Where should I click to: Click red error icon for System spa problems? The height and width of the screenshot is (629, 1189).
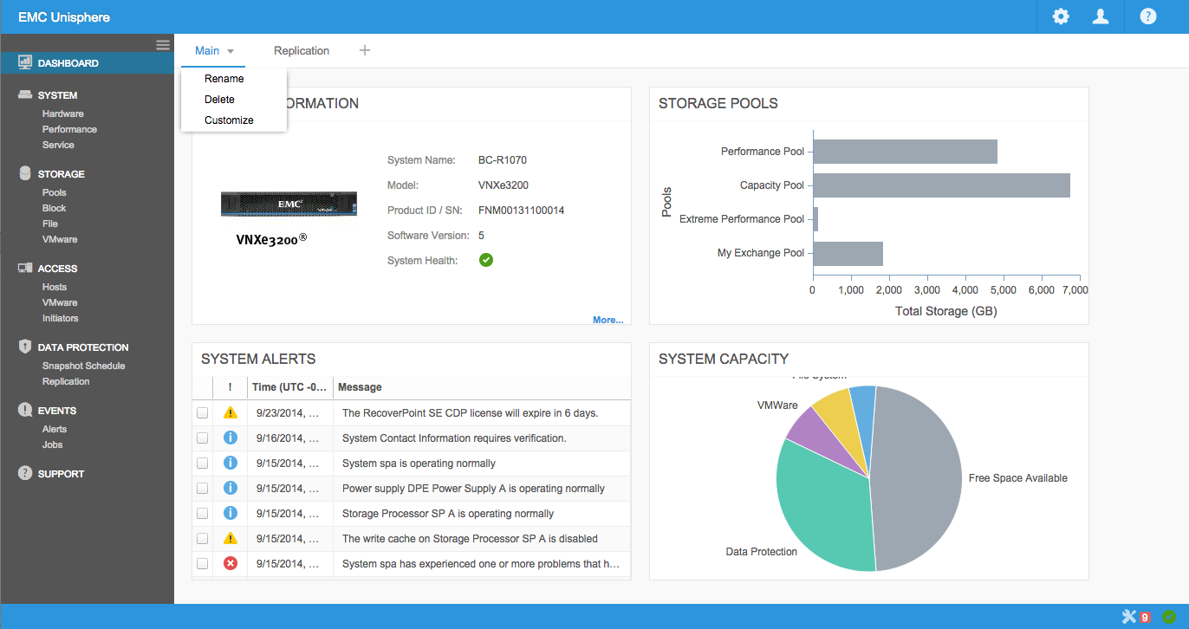point(230,563)
